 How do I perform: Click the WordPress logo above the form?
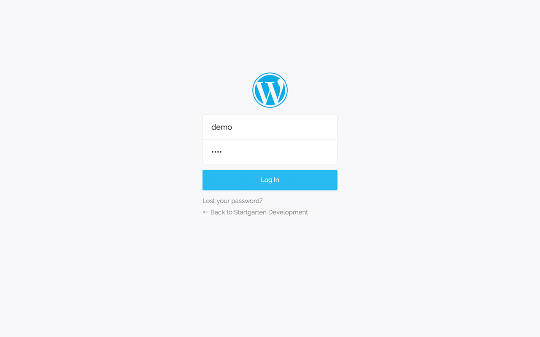270,90
